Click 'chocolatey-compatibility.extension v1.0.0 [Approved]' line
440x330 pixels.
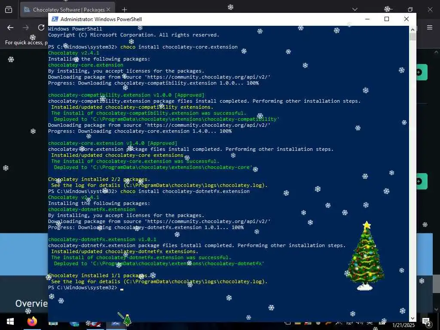pos(126,95)
